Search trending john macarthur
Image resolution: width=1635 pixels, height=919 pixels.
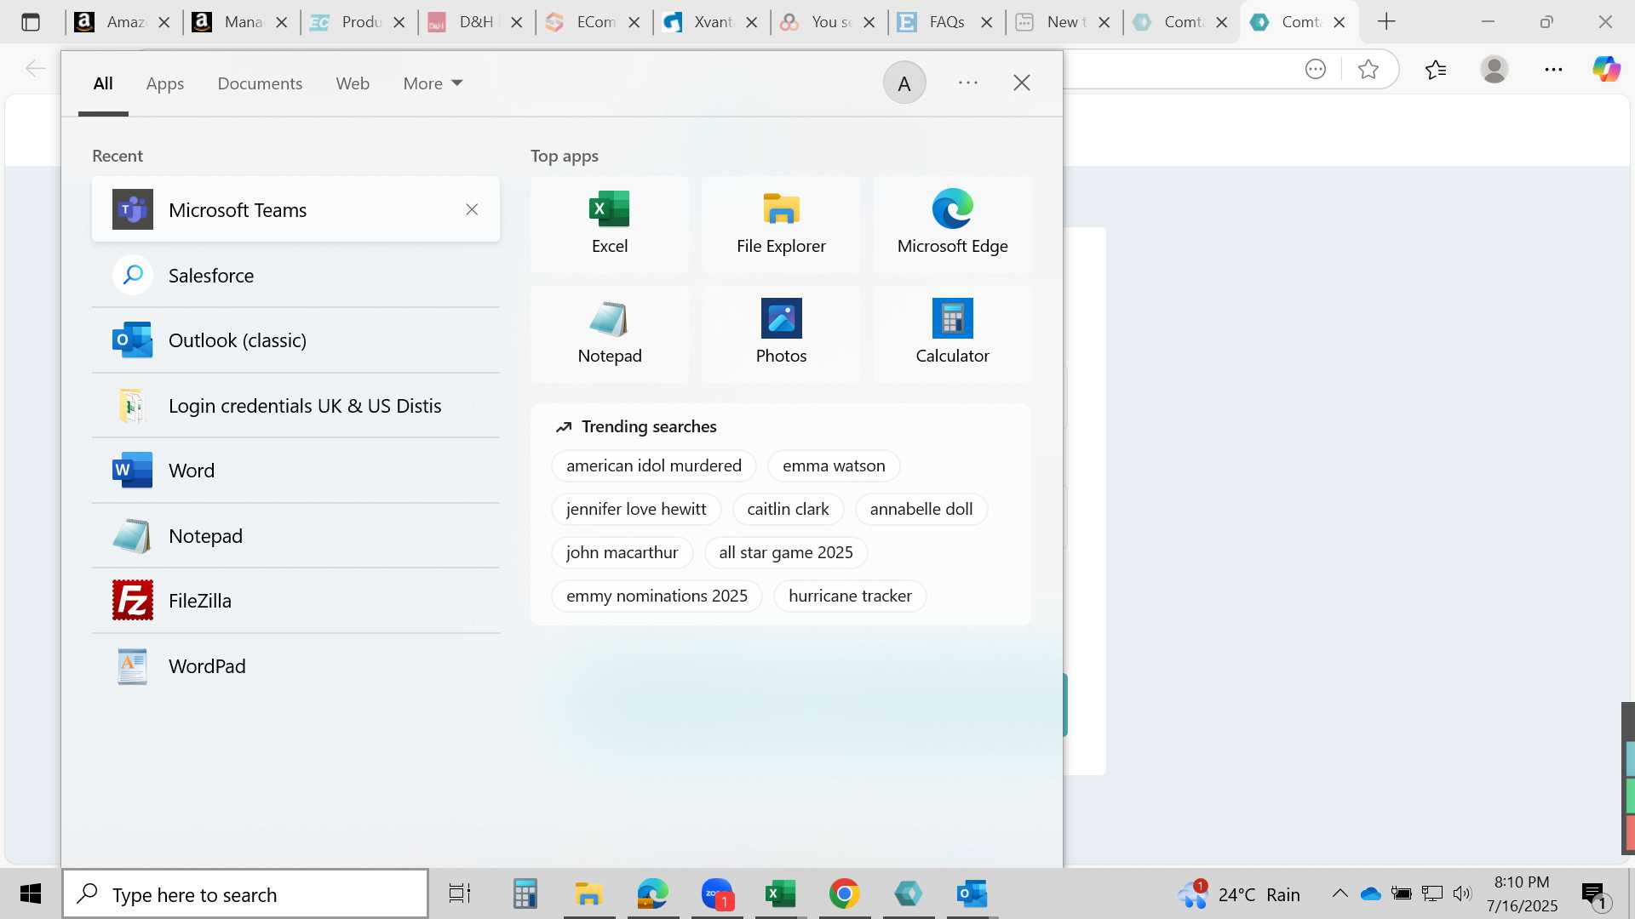click(622, 552)
